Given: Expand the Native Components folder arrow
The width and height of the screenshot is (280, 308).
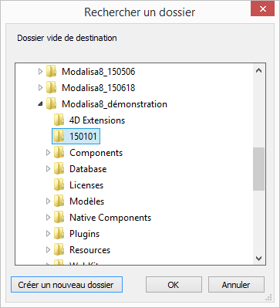Looking at the screenshot, I should click(x=48, y=218).
